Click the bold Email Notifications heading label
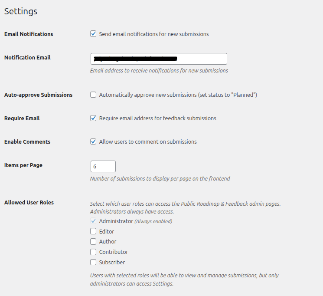 [29, 34]
